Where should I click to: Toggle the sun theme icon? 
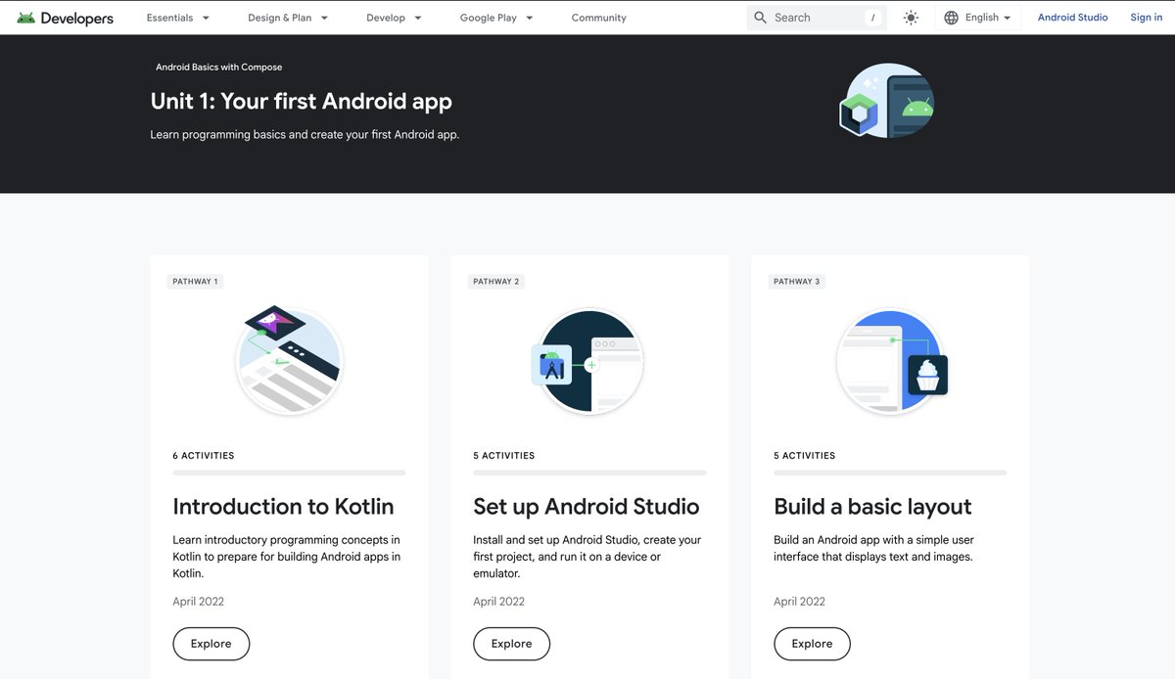click(x=911, y=18)
